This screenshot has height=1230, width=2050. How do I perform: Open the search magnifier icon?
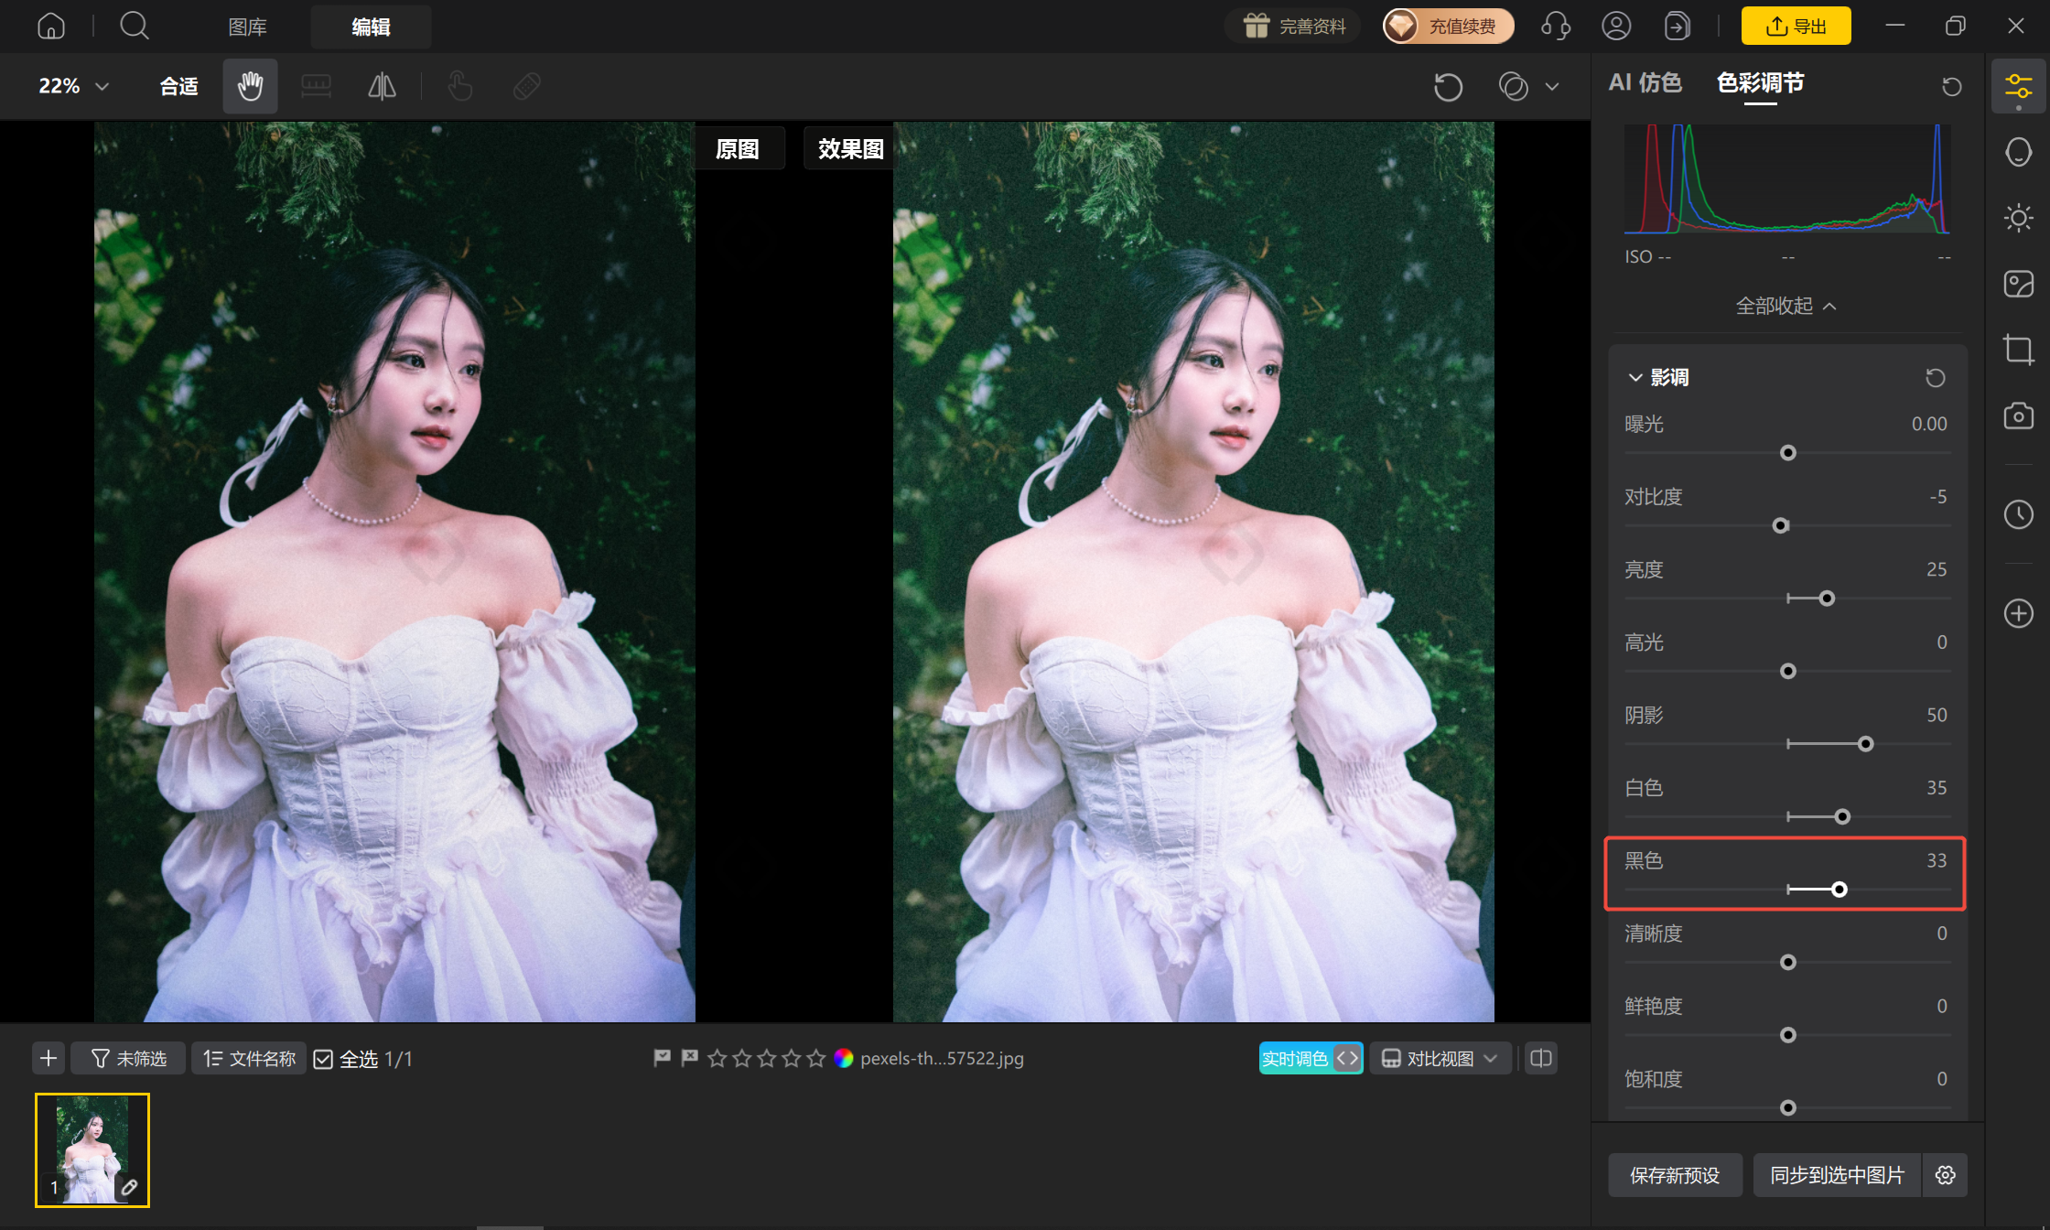click(x=135, y=26)
